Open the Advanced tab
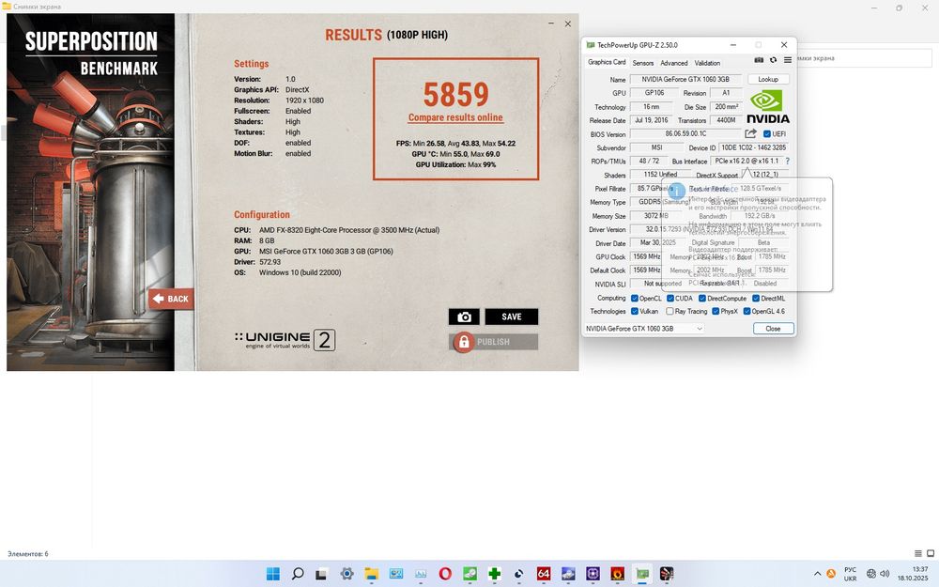 [673, 63]
